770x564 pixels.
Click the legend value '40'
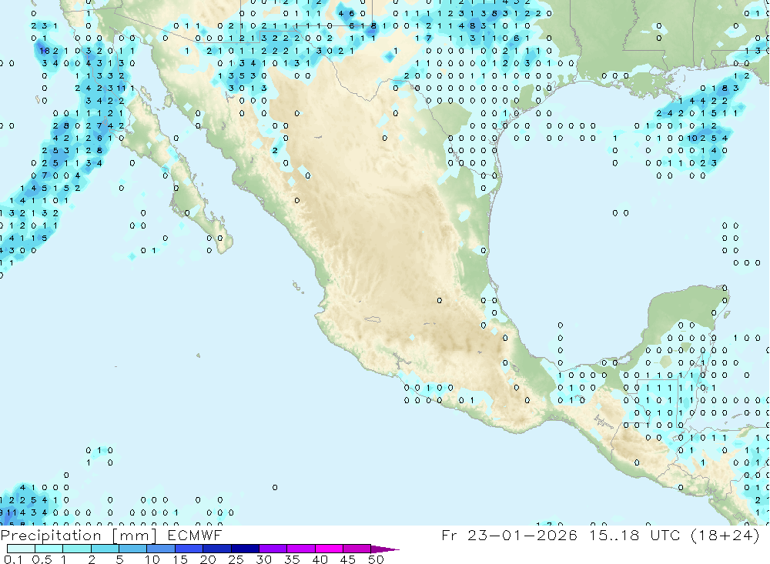click(x=320, y=559)
